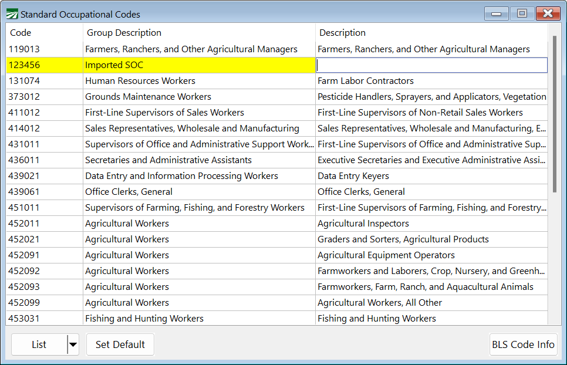This screenshot has width=567, height=365.
Task: Maximize the Standard Occupational Codes window
Action: click(522, 13)
